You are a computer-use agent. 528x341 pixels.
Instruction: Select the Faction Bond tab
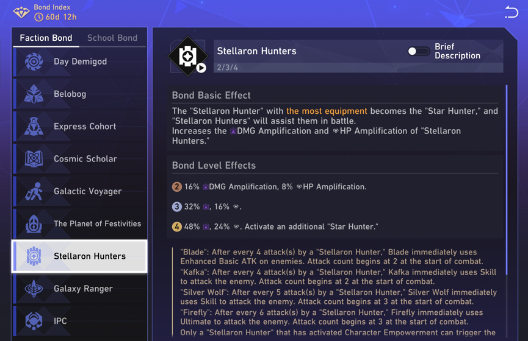pos(46,38)
